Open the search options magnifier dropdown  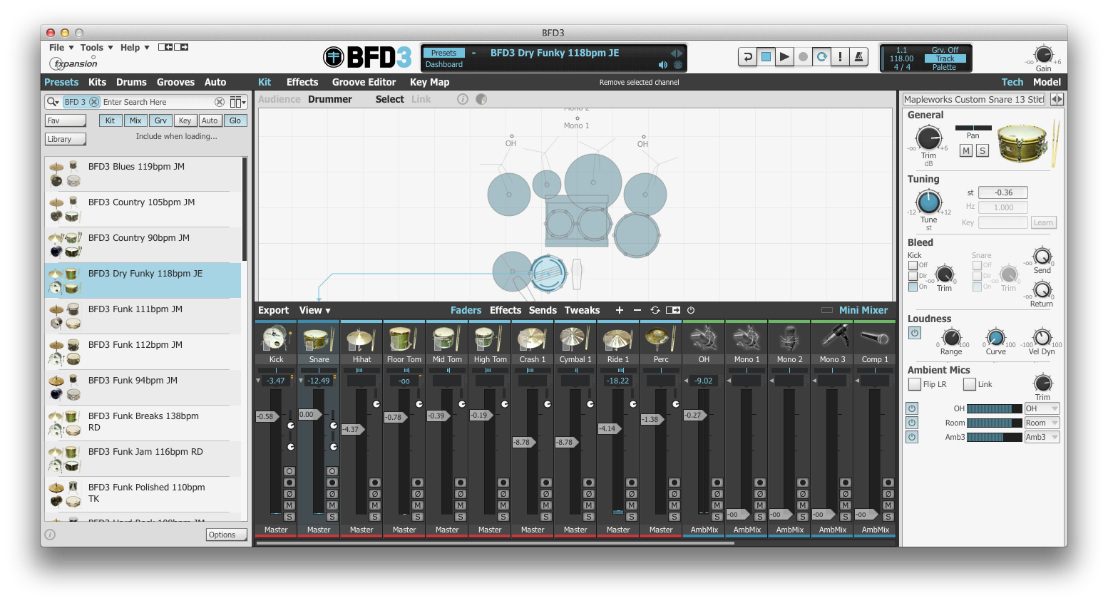(x=53, y=102)
